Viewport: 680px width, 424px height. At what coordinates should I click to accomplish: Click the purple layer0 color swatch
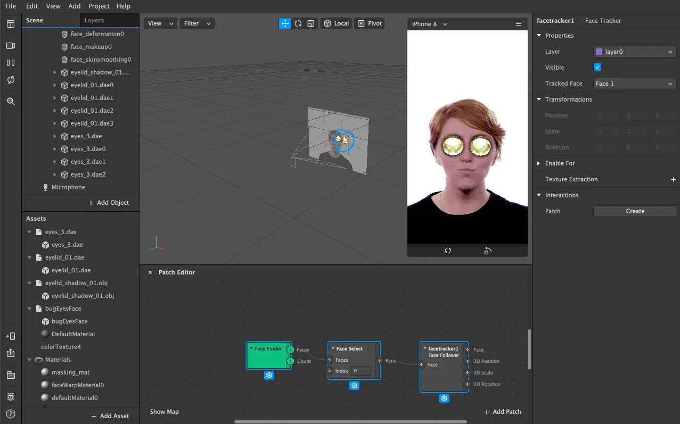[599, 52]
